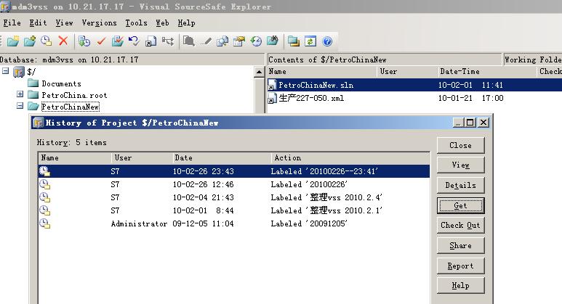The height and width of the screenshot is (304, 562).
Task: Open the File menu
Action: point(12,23)
